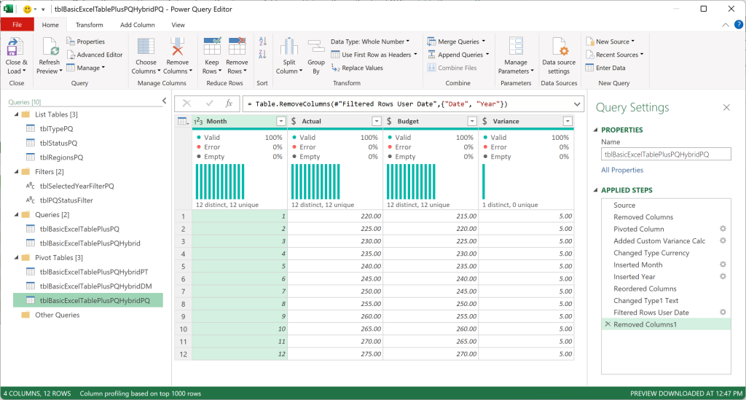Click the Manage Parameters icon
The height and width of the screenshot is (400, 746).
[516, 47]
